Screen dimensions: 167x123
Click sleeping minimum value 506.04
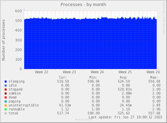pos(94,81)
